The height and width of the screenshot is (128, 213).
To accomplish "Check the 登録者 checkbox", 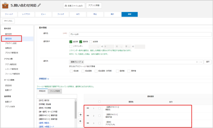I will coord(117,71).
